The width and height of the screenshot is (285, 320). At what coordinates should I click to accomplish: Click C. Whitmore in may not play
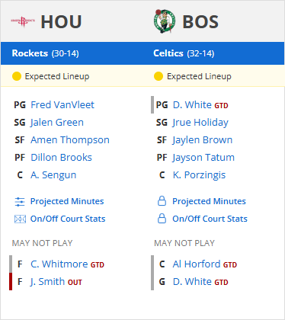click(x=59, y=264)
